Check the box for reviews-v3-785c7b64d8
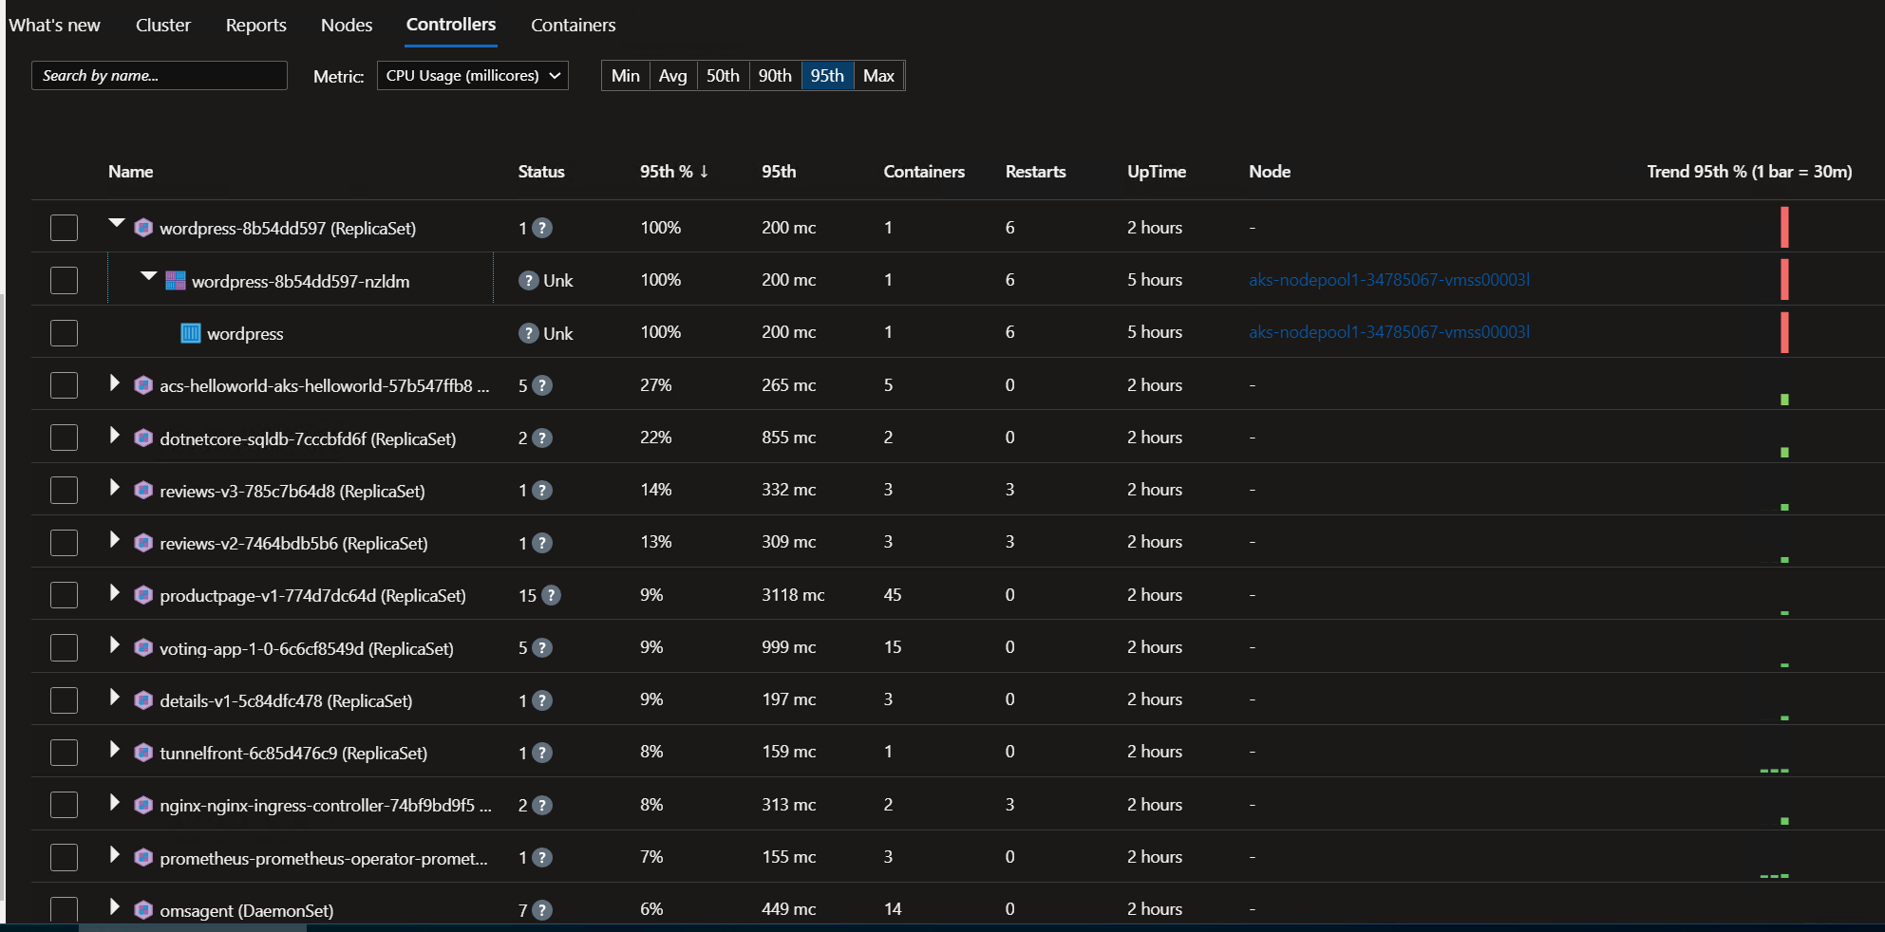1885x932 pixels. [x=64, y=490]
